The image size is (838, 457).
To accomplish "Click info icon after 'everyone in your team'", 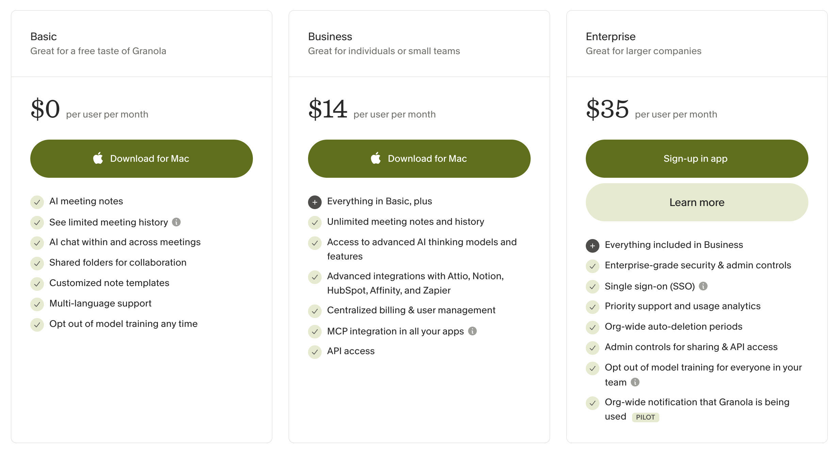I will pyautogui.click(x=635, y=382).
